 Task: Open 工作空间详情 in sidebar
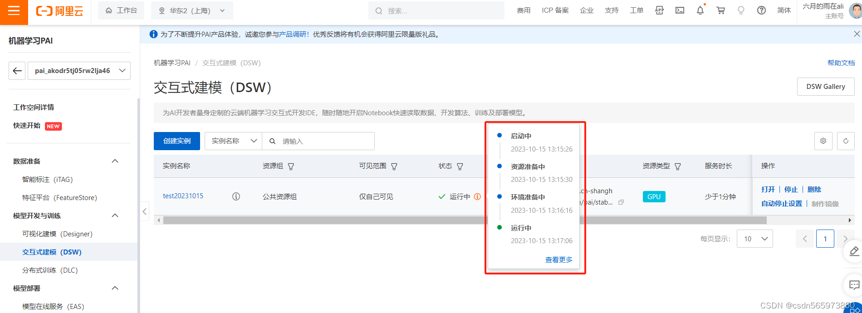pyautogui.click(x=34, y=107)
